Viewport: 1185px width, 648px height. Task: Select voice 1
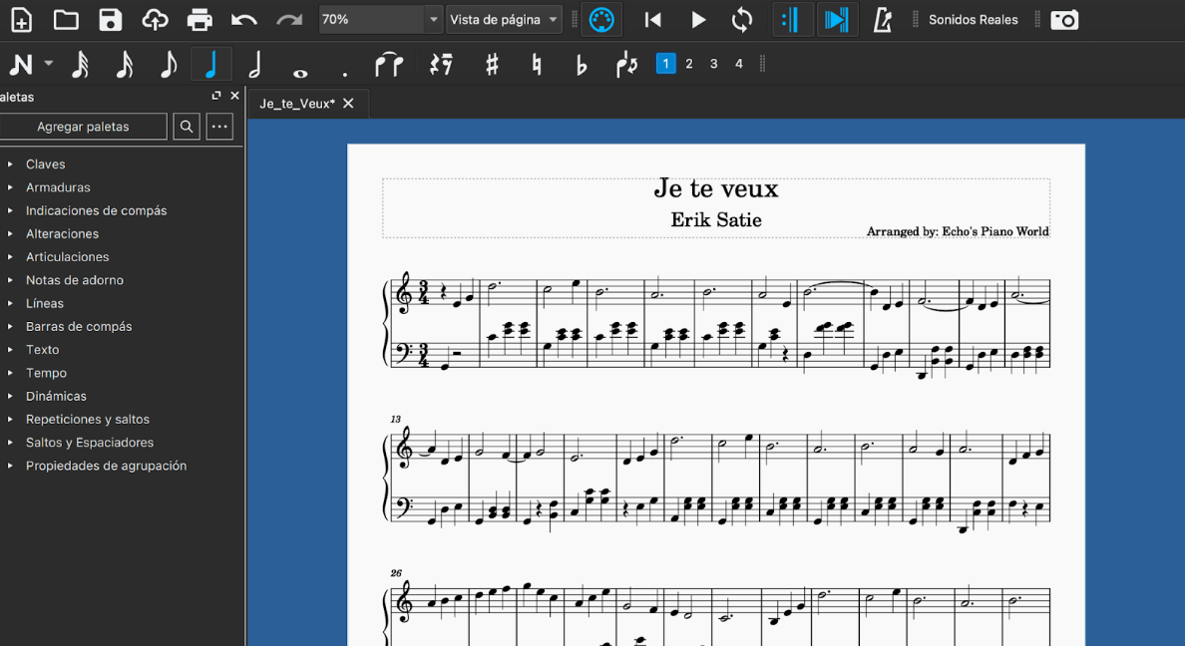(x=665, y=64)
